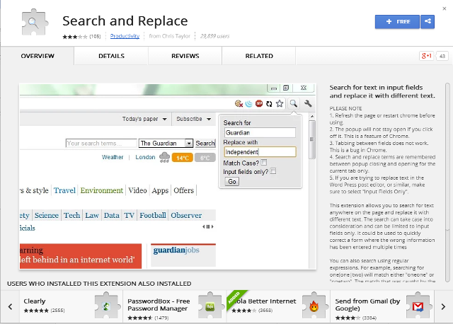
Task: Click the Clearly extension puzzle icon
Action: tap(106, 306)
